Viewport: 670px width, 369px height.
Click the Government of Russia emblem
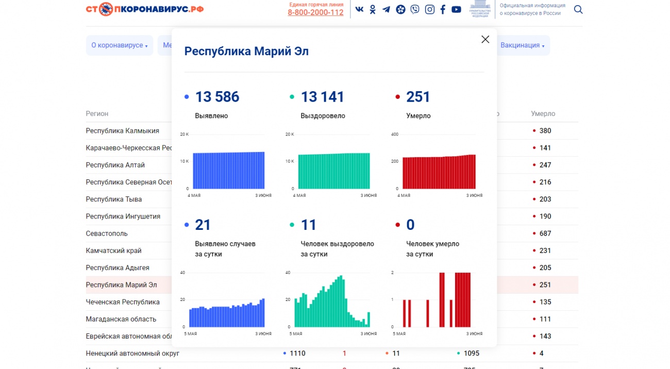tap(479, 9)
